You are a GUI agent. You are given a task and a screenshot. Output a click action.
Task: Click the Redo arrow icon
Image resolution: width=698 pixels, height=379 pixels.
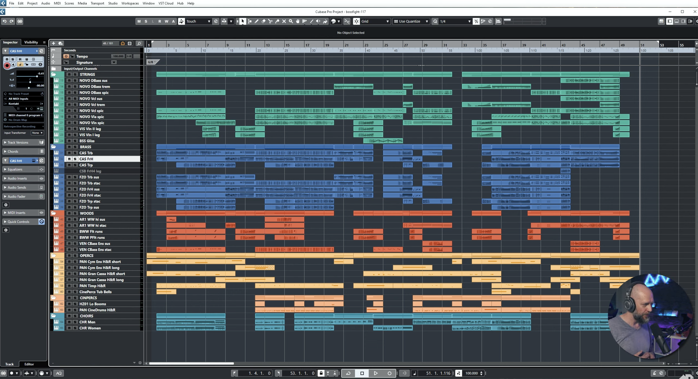(12, 21)
